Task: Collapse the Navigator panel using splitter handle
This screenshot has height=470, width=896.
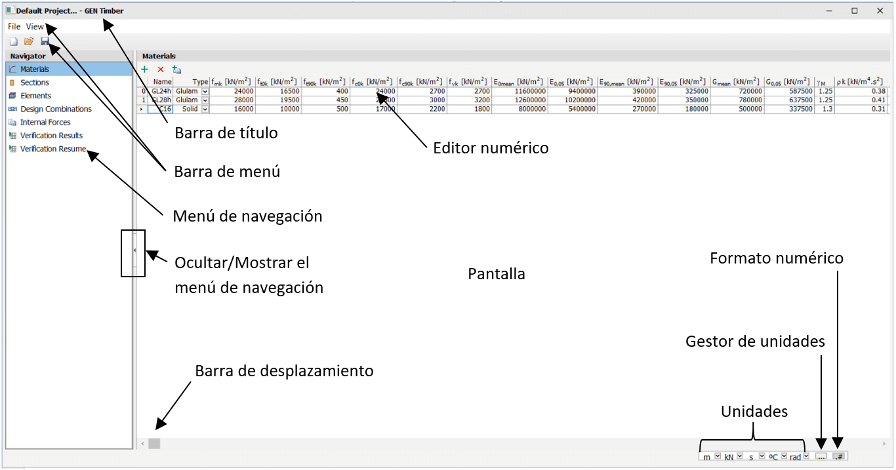Action: pos(134,250)
